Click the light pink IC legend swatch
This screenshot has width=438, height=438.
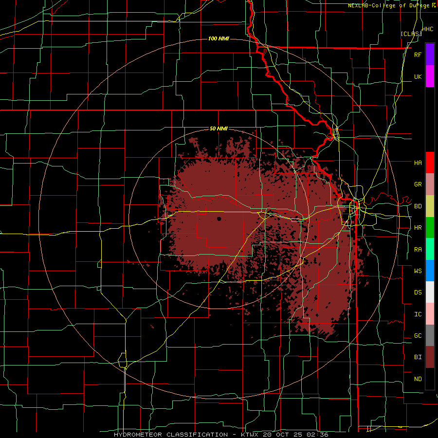click(430, 314)
